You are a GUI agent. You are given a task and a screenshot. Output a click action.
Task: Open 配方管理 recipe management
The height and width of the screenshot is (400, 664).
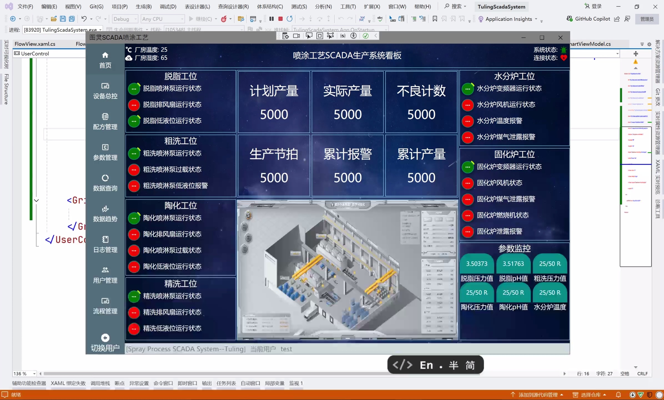pyautogui.click(x=105, y=122)
